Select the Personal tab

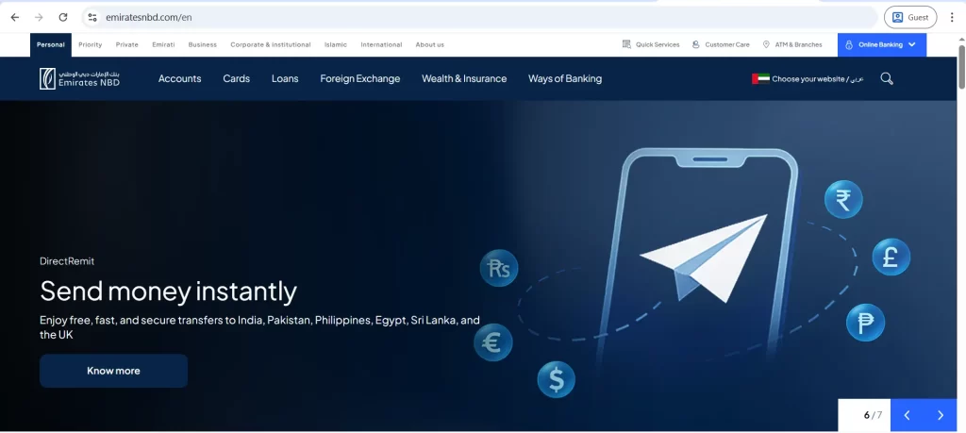(x=51, y=45)
